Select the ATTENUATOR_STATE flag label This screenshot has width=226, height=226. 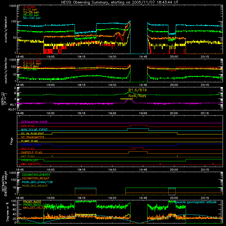(34, 122)
